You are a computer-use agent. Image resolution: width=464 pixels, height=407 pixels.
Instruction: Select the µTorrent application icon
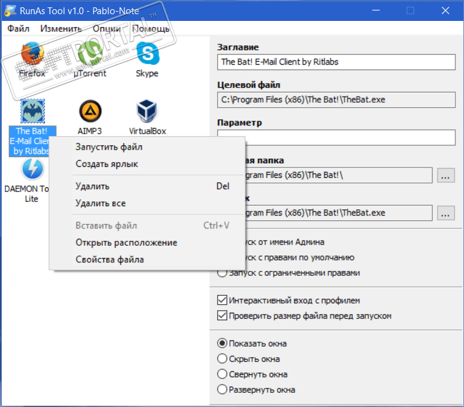coord(90,54)
